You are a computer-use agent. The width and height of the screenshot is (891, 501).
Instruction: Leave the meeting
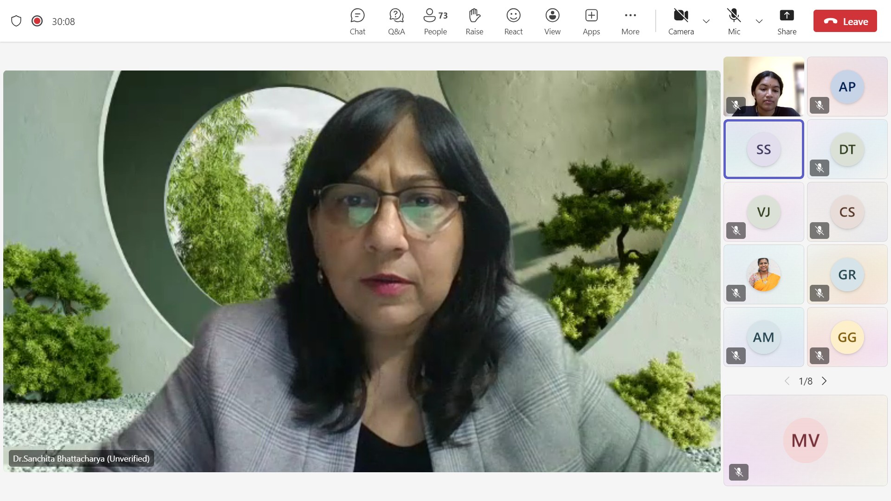[x=845, y=21]
